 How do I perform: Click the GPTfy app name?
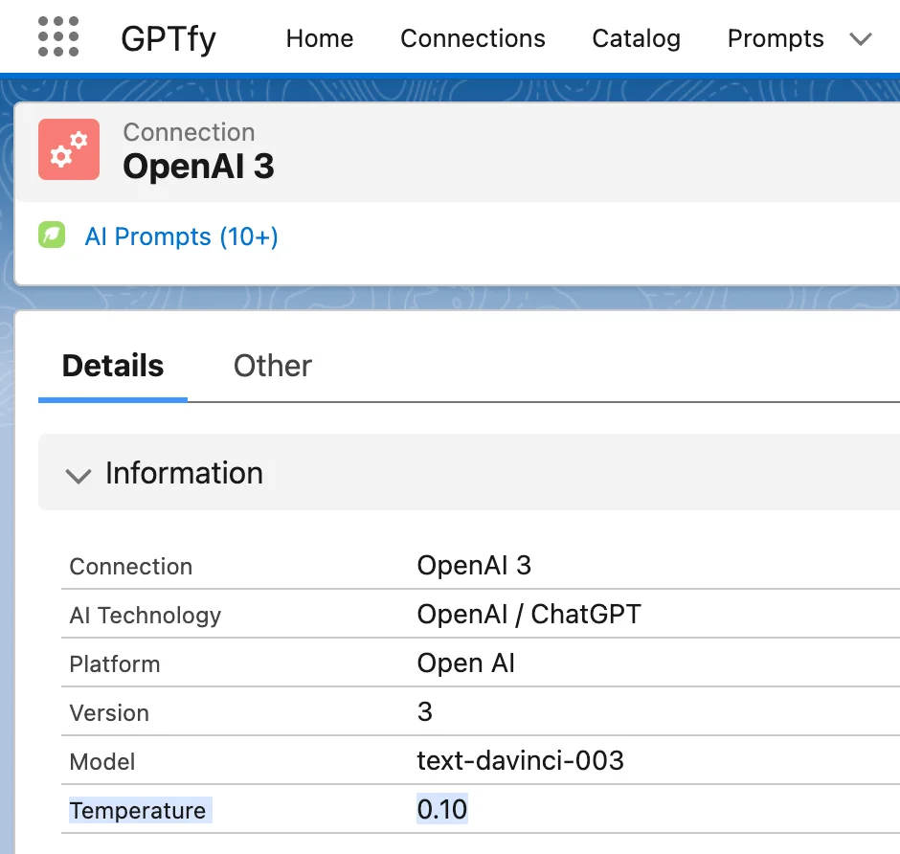pos(169,38)
